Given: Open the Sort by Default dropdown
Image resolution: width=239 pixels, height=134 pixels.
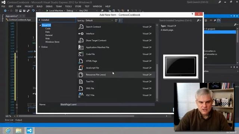Looking at the screenshot, I should (x=99, y=20).
